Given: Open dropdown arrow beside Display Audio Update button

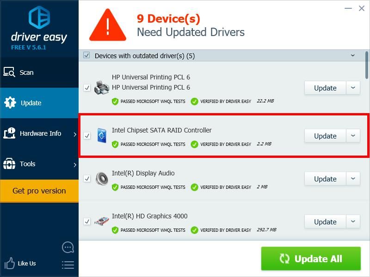Looking at the screenshot, I should 353,179.
